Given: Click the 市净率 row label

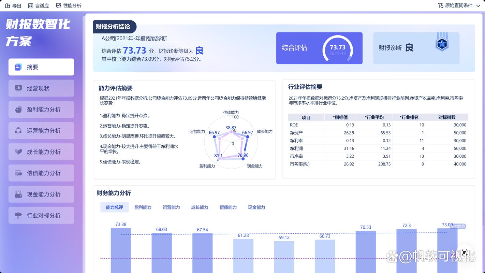Looking at the screenshot, I should [296, 156].
